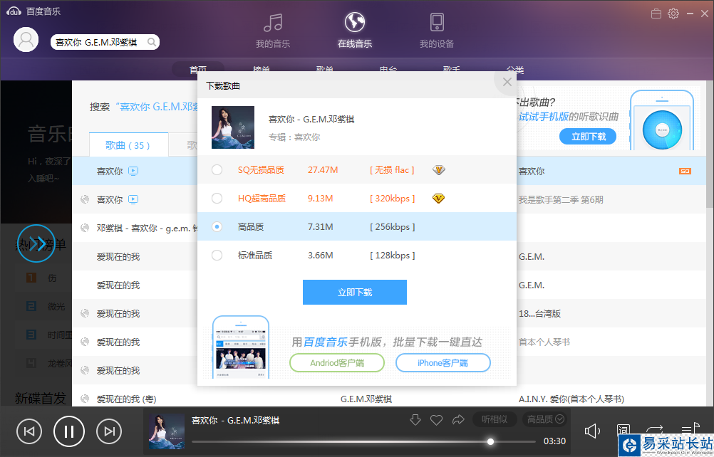714x457 pixels.
Task: Pause the current song
Action: click(x=68, y=431)
